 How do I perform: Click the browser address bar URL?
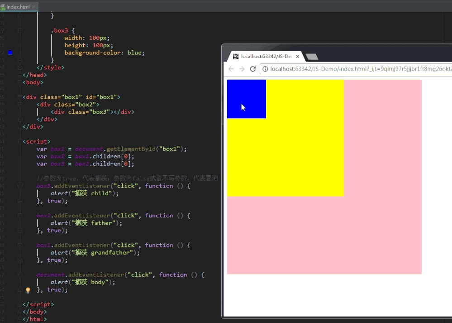pos(357,69)
